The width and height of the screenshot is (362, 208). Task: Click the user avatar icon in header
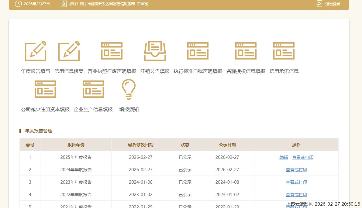coord(64,4)
